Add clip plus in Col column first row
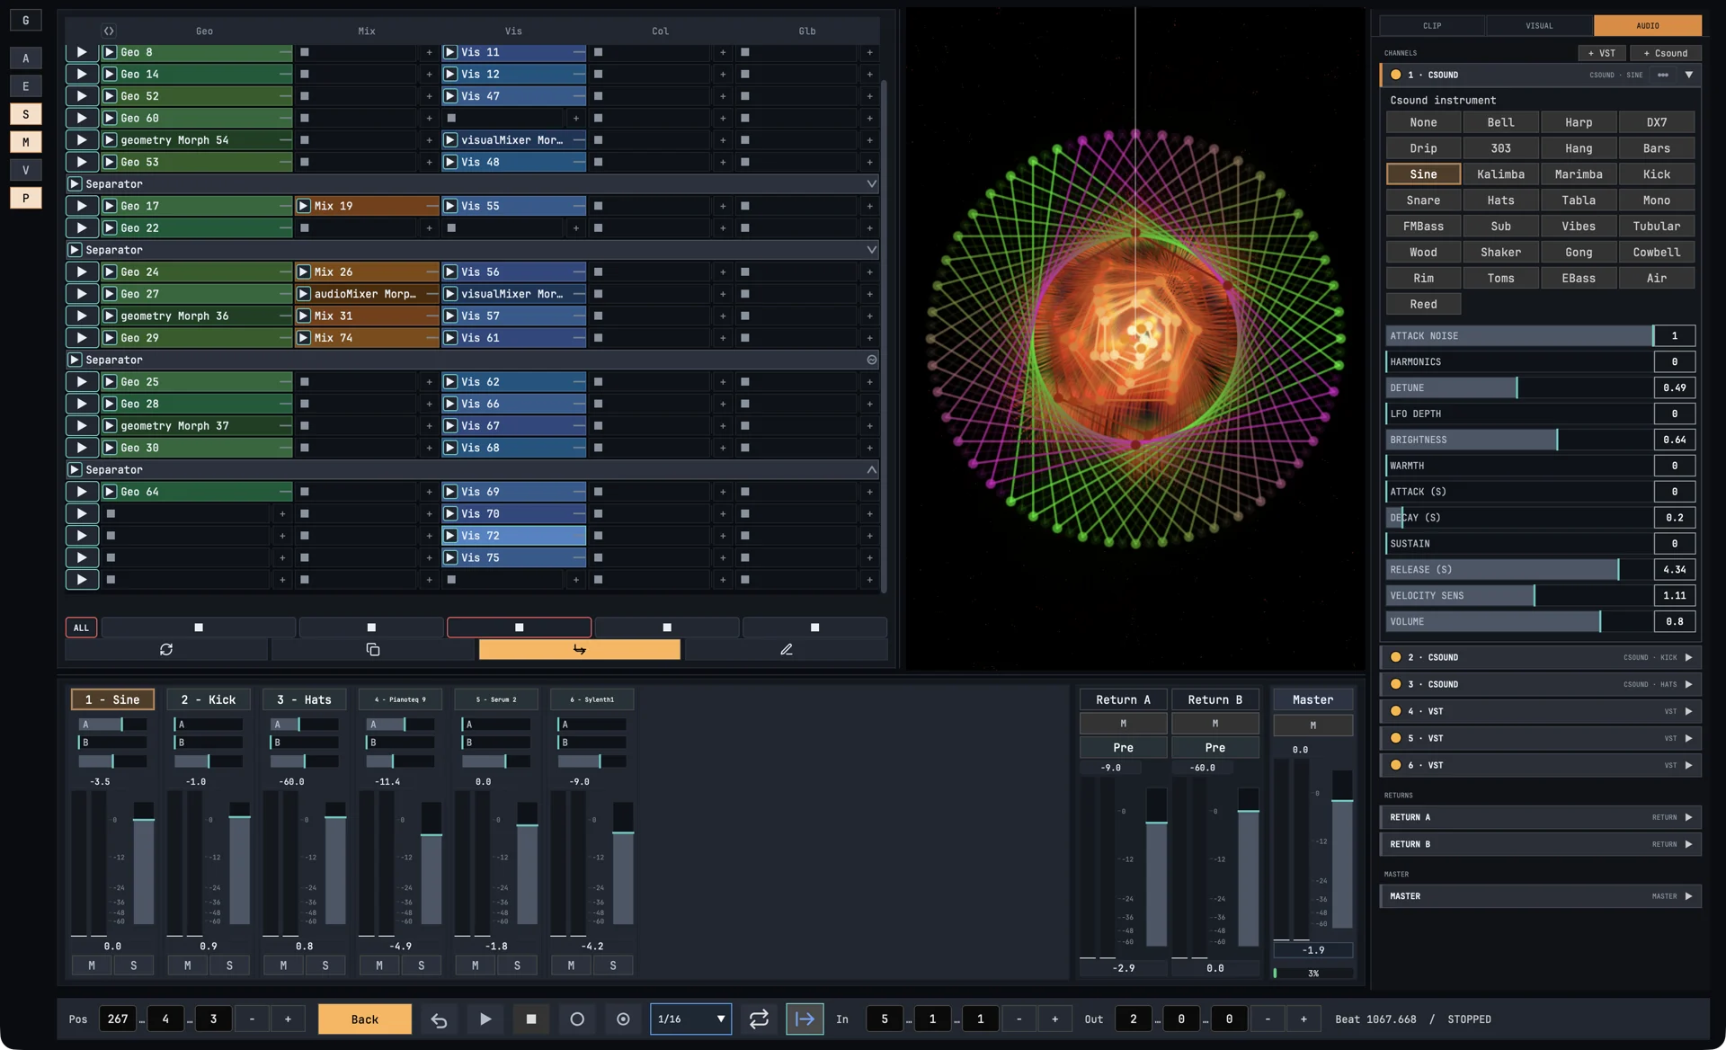 [723, 52]
